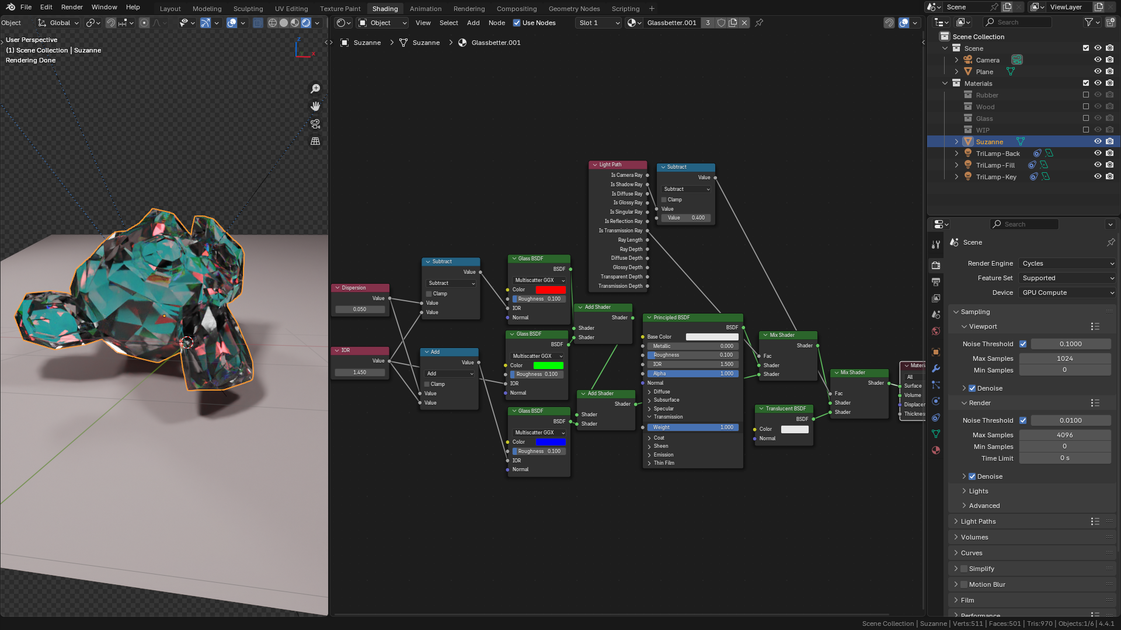
Task: Enable the Rubber collection checkbox
Action: [1086, 95]
